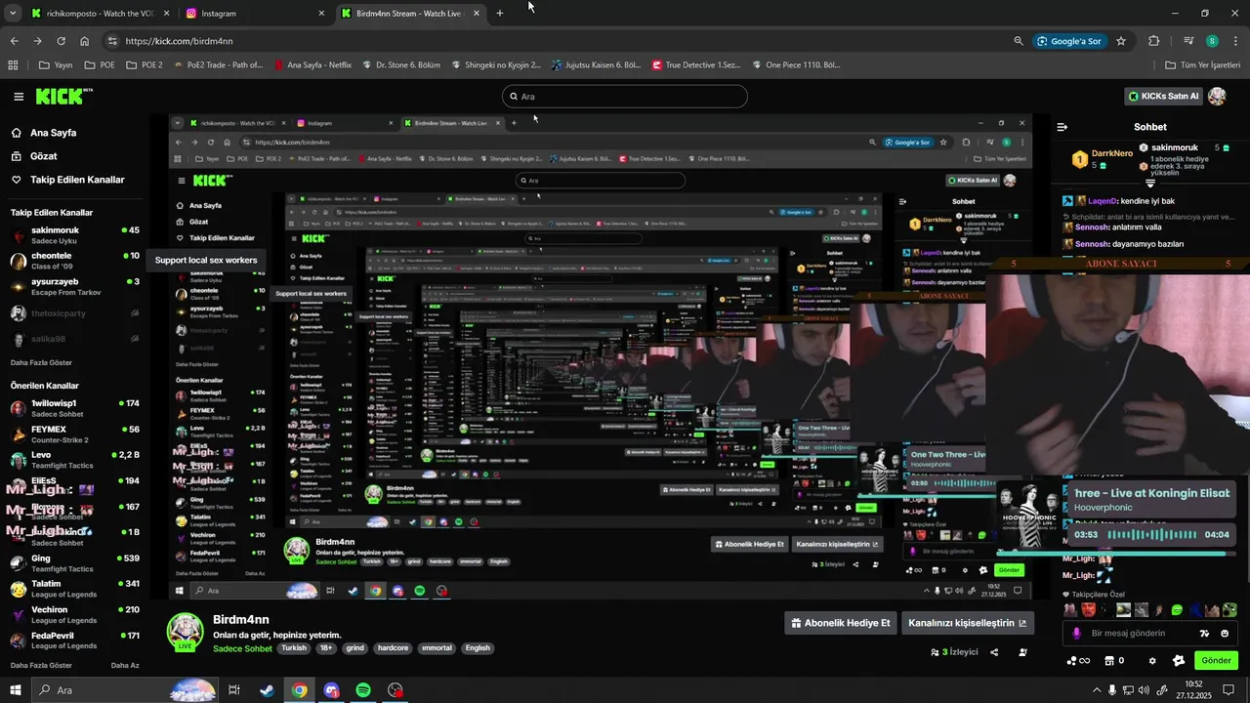Open a new browser tab
1250x703 pixels.
[x=500, y=14]
